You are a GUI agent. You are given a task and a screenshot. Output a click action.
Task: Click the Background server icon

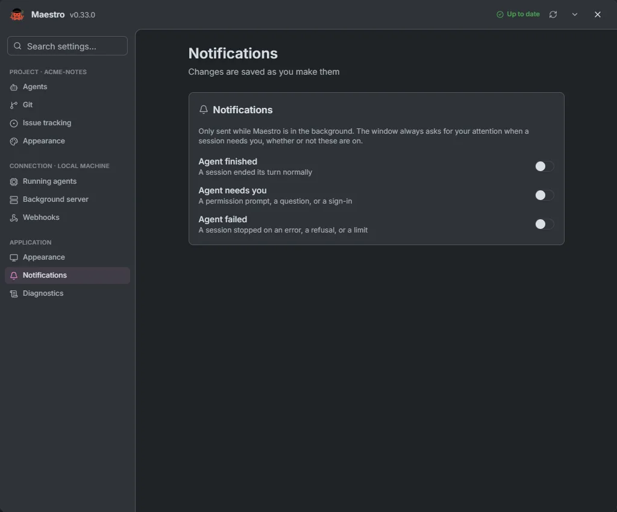click(14, 200)
